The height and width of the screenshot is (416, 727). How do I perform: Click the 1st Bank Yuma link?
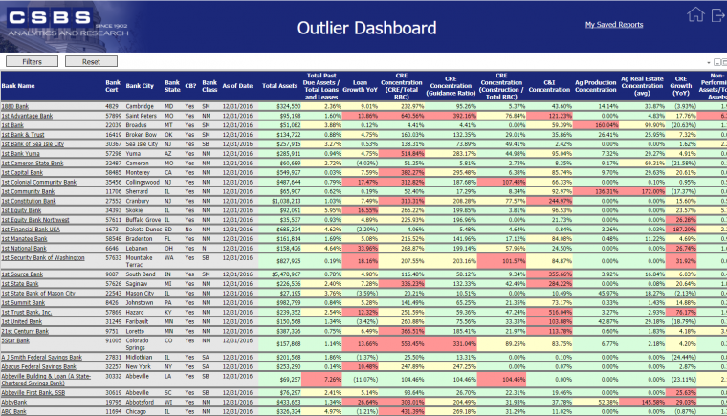click(20, 154)
